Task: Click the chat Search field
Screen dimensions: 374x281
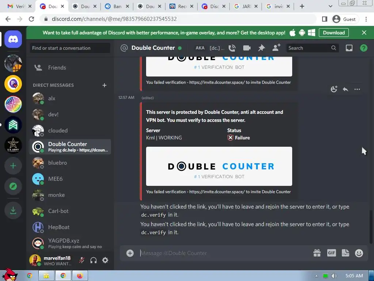Action: tap(312, 48)
